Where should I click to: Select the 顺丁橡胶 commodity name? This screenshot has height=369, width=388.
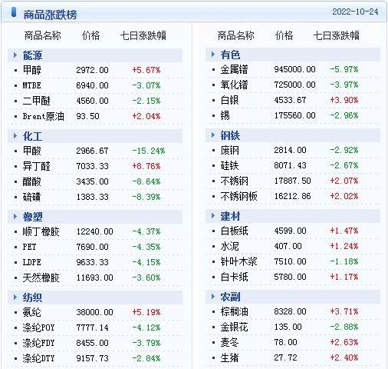tap(41, 231)
